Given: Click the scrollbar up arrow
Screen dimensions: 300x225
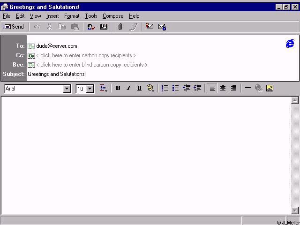Looking at the screenshot, I should [295, 100].
